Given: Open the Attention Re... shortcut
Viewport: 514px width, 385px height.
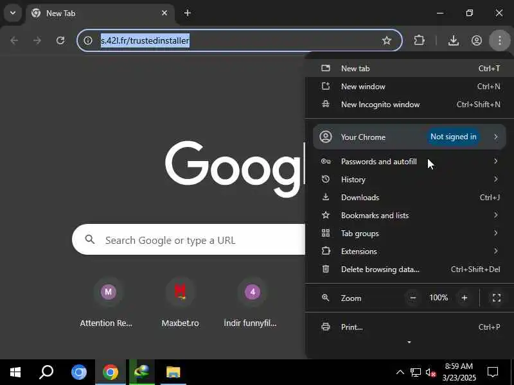Looking at the screenshot, I should coord(107,304).
